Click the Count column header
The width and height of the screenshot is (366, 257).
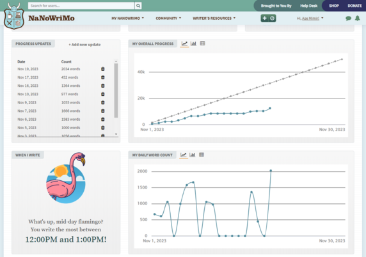click(67, 61)
